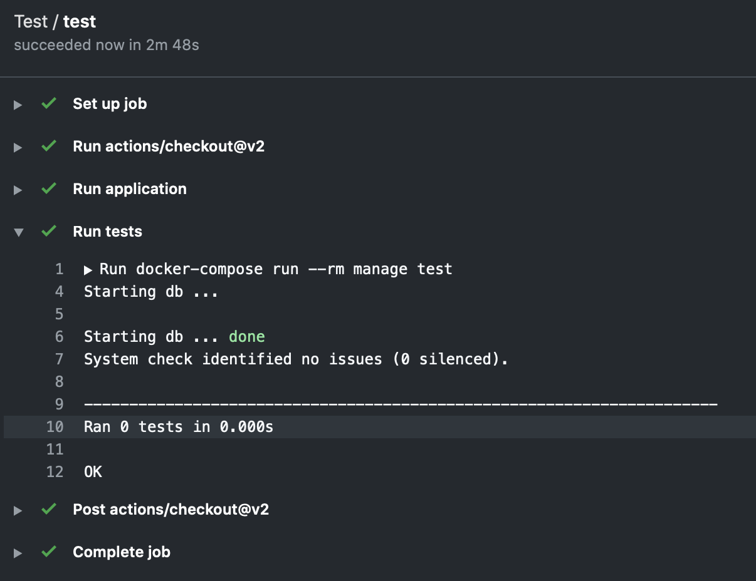The height and width of the screenshot is (581, 756).
Task: Click log line number 12
Action: click(55, 472)
